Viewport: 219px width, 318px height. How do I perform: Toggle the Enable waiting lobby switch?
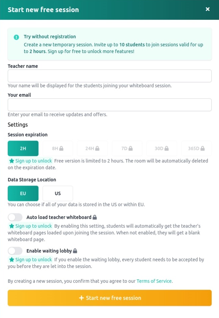[x=15, y=251]
